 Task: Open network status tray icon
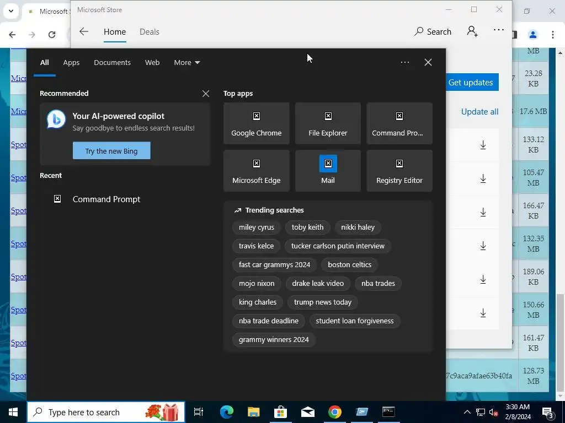481,412
